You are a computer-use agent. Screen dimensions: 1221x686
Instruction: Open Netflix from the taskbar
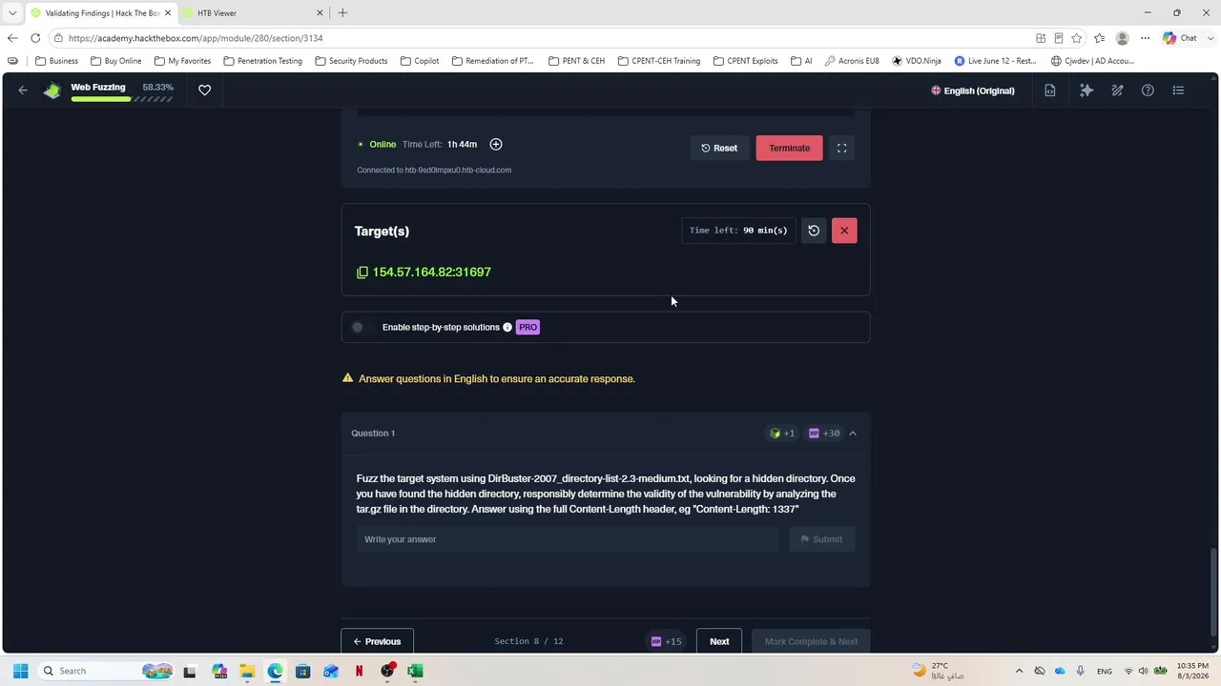(359, 671)
